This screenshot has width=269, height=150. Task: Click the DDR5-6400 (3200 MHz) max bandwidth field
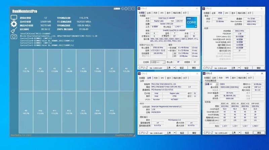click(x=230, y=87)
